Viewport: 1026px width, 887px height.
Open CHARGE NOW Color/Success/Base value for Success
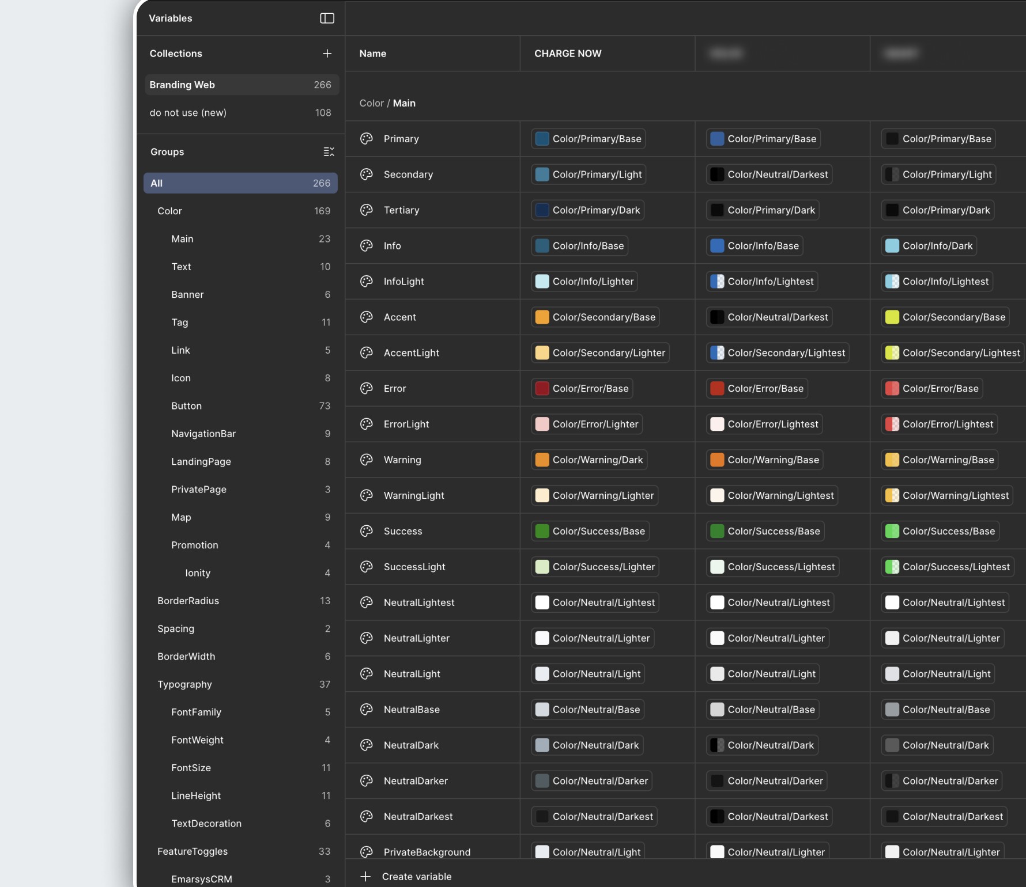590,532
